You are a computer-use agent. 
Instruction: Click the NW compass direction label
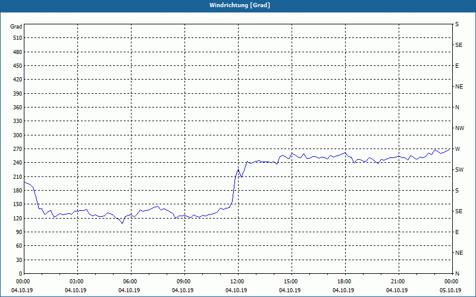pyautogui.click(x=459, y=128)
